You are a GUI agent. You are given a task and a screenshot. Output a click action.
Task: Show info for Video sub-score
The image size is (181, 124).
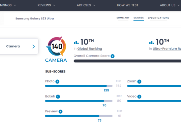139,97
